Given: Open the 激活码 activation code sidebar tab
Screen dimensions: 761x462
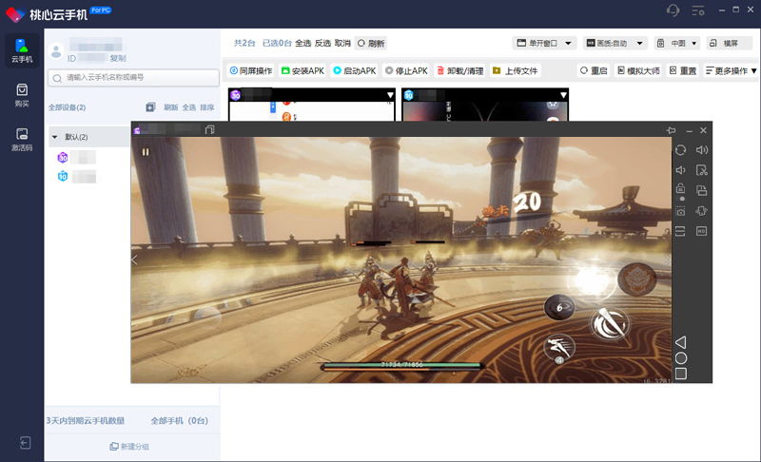Looking at the screenshot, I should pyautogui.click(x=22, y=140).
